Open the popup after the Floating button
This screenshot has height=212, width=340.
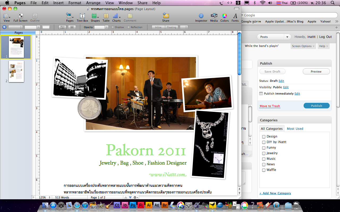pyautogui.click(x=184, y=27)
